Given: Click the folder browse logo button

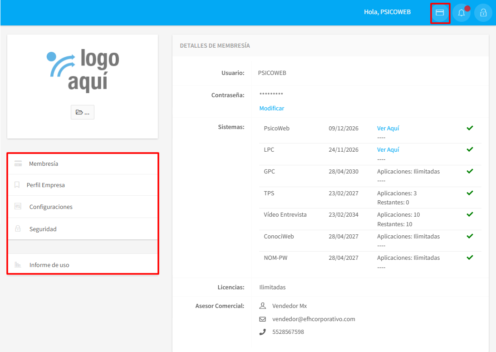Looking at the screenshot, I should pos(83,112).
